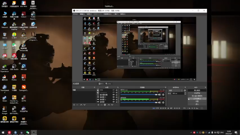Screen dimensions: 240x135
Task: Open Desktop Audio settings gear
Action: pos(163,102)
